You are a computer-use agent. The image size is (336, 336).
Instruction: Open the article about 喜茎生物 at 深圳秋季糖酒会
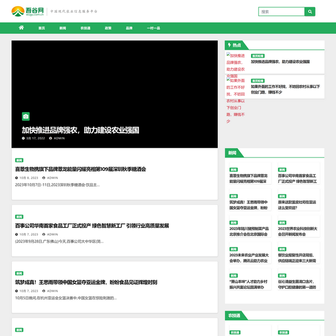[80, 169]
